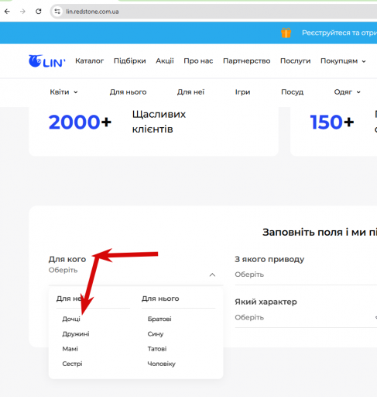Screen dimensions: 377x397
Task: Expand the Квіти category dropdown
Action: [x=63, y=92]
